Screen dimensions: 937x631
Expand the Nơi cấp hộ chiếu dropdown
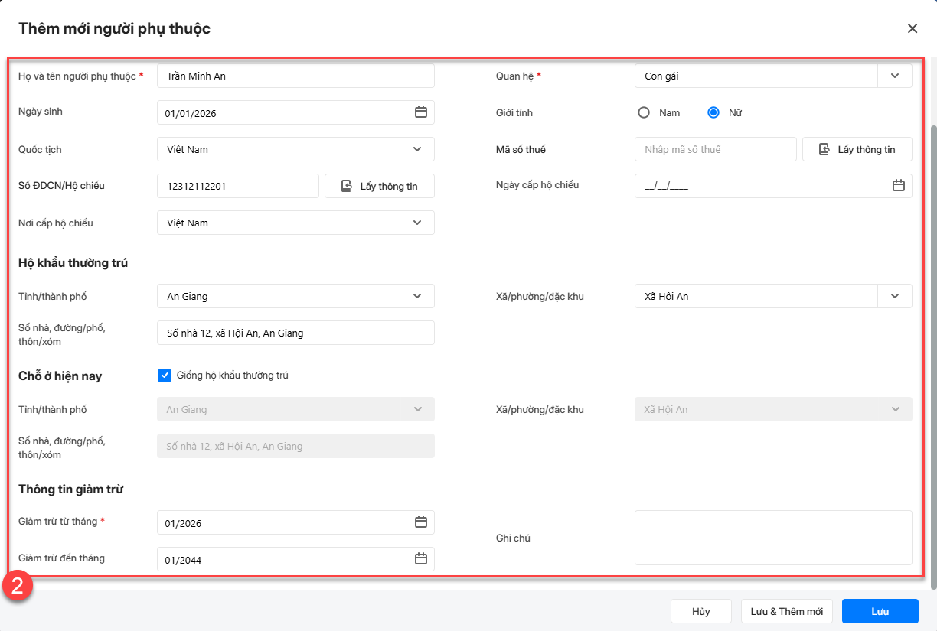[x=416, y=223]
